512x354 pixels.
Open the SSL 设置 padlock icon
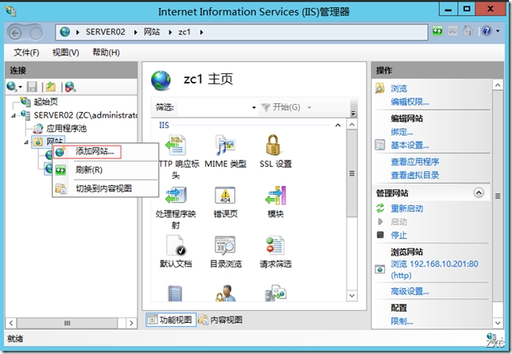click(273, 146)
